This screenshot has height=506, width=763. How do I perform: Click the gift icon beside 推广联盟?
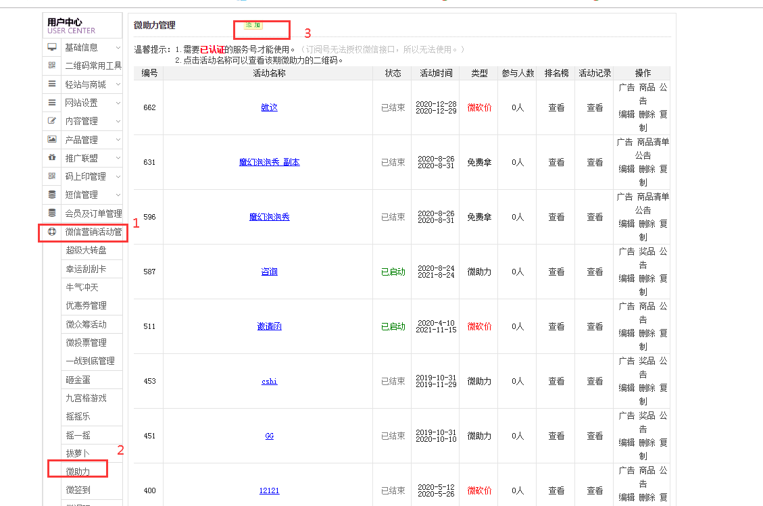(52, 157)
